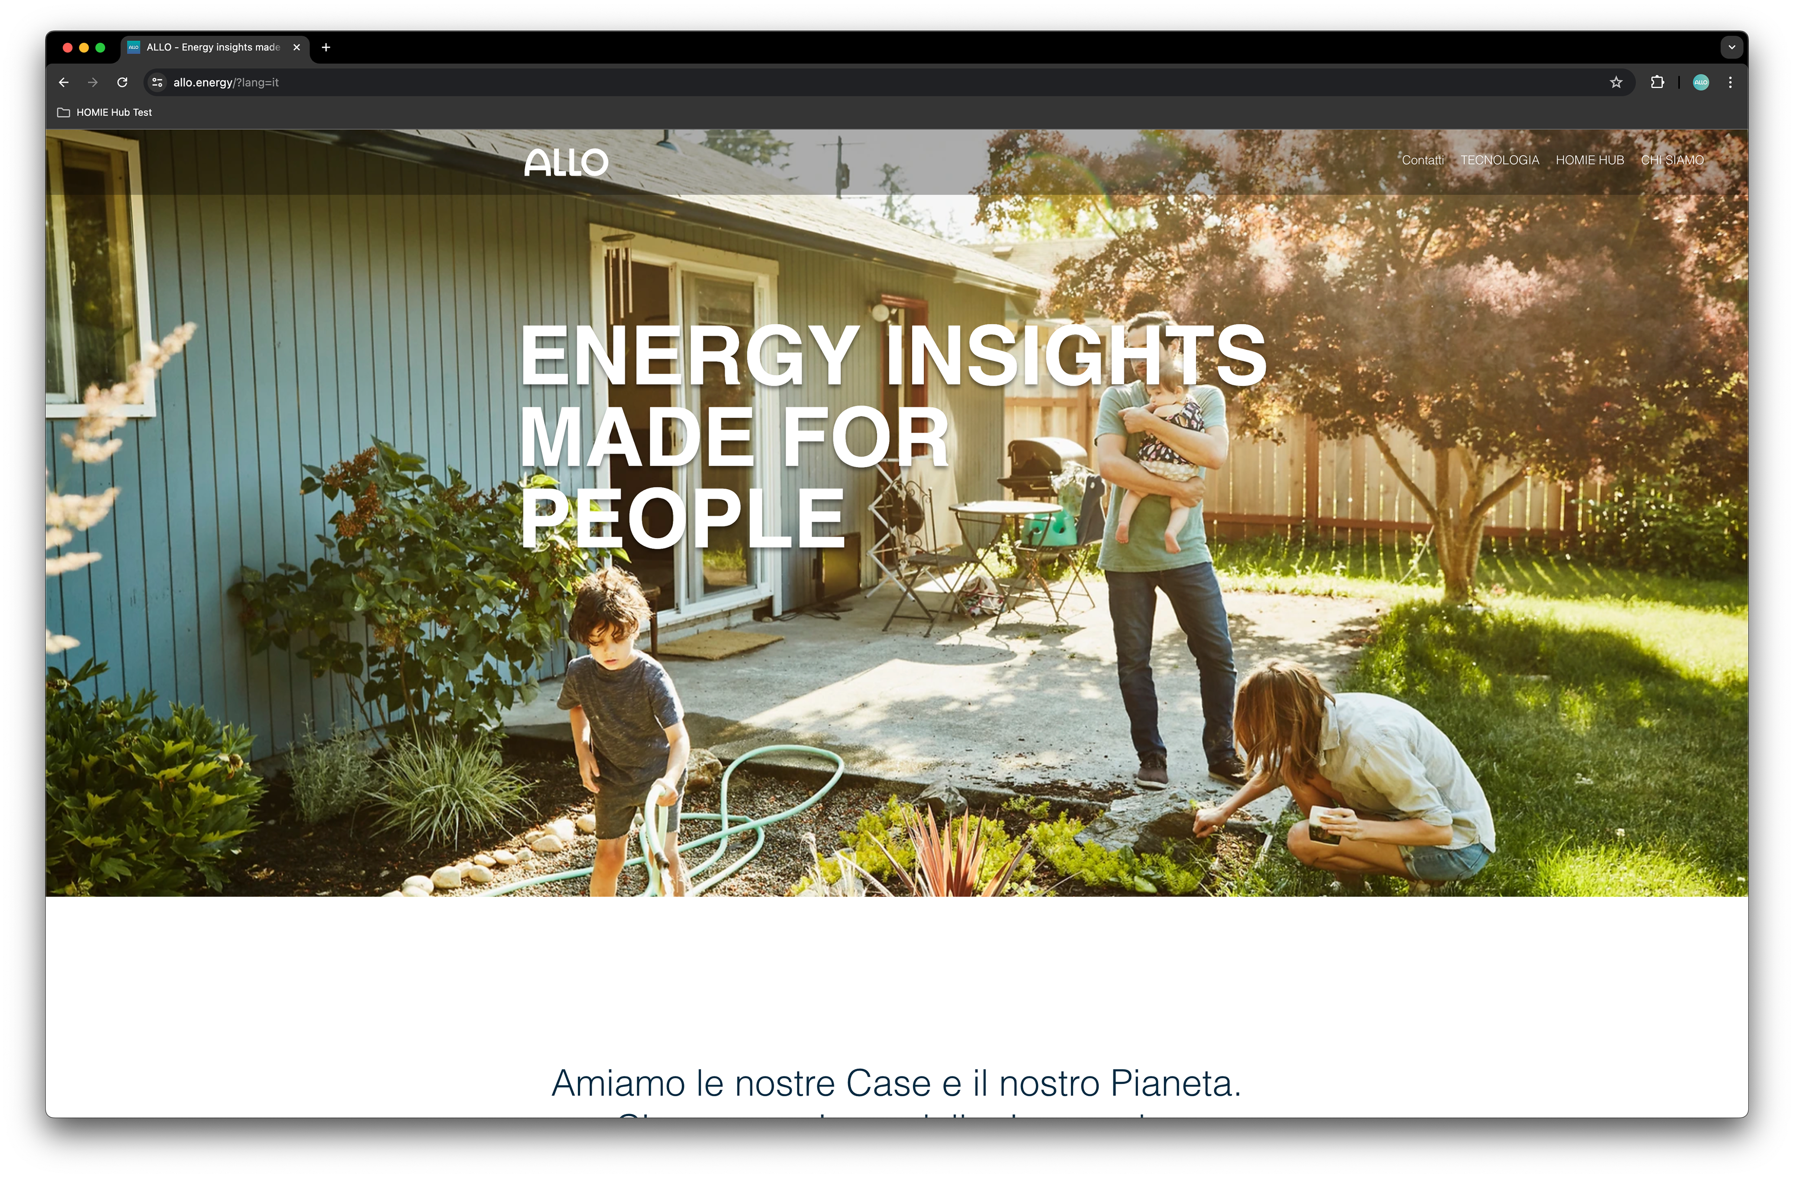Bookmark this page with the star icon

pyautogui.click(x=1616, y=82)
